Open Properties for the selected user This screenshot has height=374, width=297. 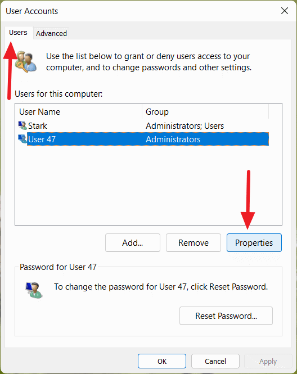click(x=254, y=242)
